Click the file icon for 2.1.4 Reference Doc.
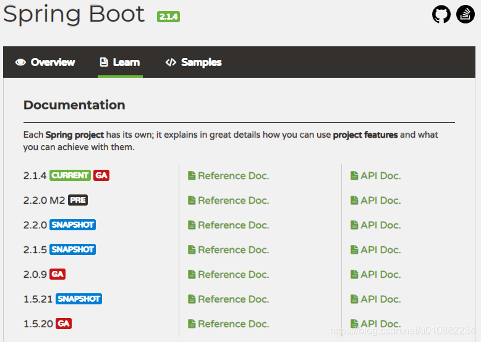The width and height of the screenshot is (481, 342). 192,176
